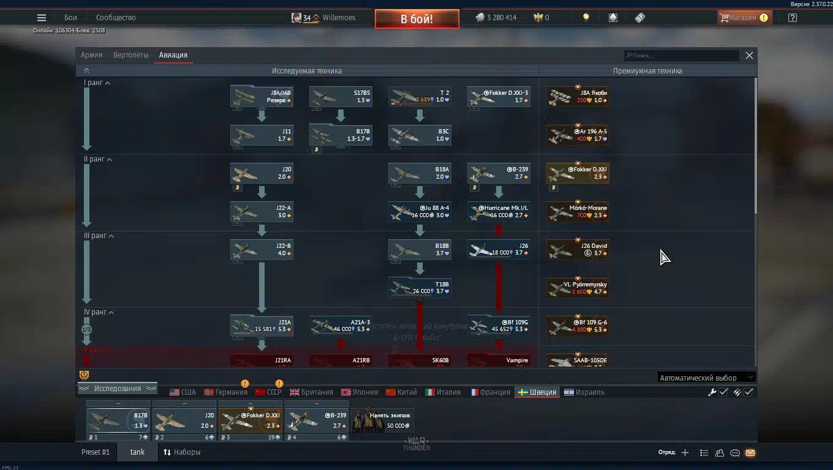Select the S17BS aircraft
Viewport: 833px width, 470px height.
341,97
